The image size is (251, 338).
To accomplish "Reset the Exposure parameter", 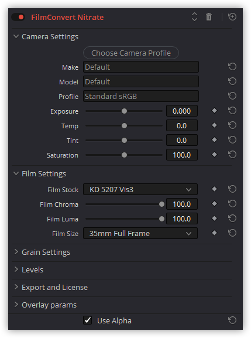I will 232,111.
